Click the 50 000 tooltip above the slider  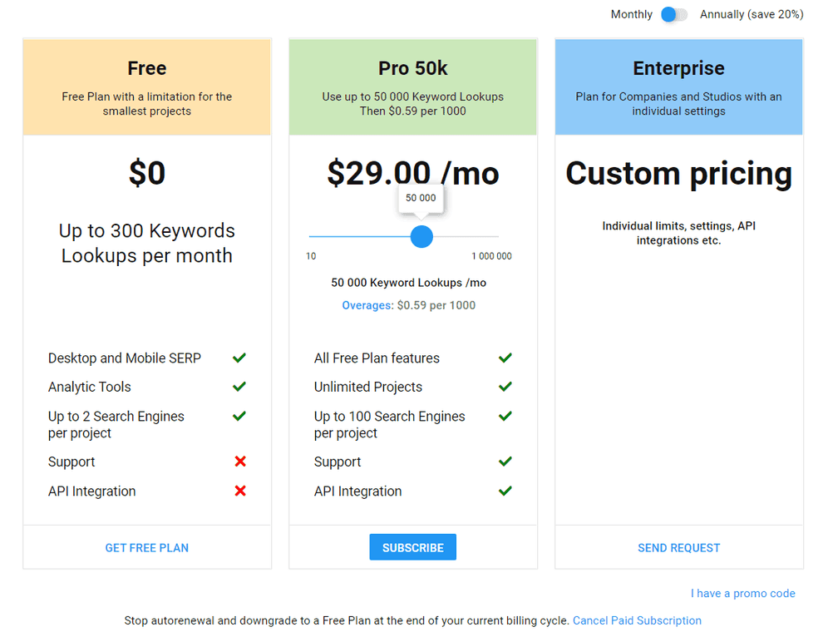(x=421, y=198)
